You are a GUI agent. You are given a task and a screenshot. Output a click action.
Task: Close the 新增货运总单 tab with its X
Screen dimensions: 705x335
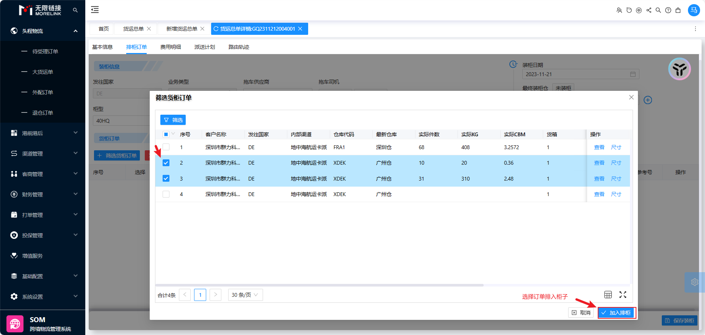[x=202, y=29]
